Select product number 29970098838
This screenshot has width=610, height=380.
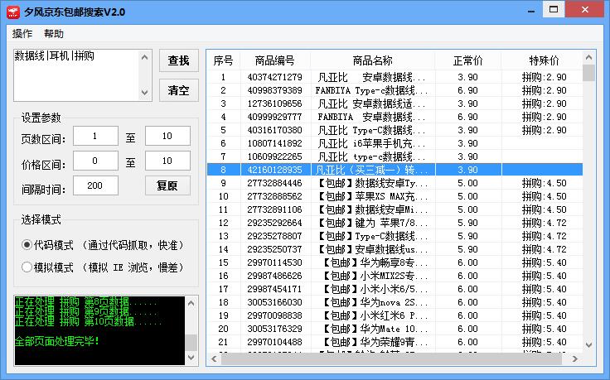[274, 315]
